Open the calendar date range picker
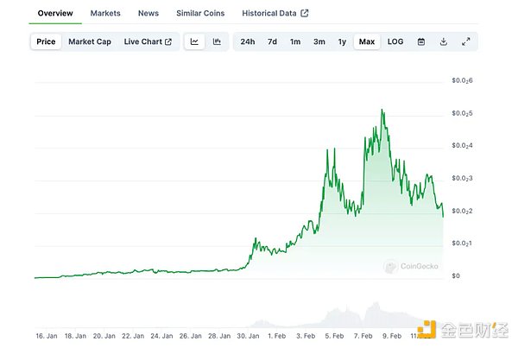 click(x=421, y=41)
